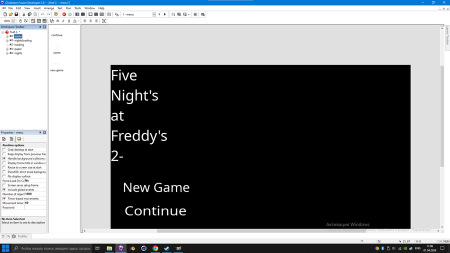
Task: Expand the nights frame tree node
Action: coord(7,53)
